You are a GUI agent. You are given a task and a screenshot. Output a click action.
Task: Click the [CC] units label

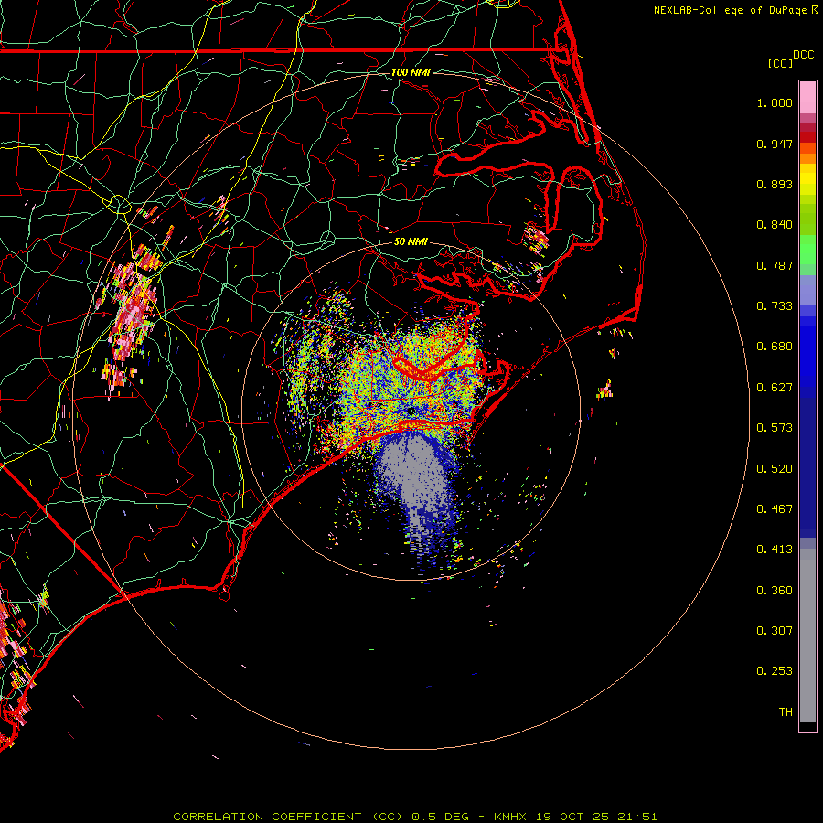click(x=780, y=63)
